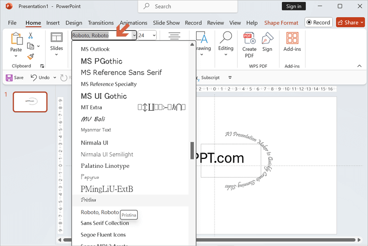This screenshot has width=368, height=246.
Task: Expand the Slides dropdown arrow
Action: pos(57,55)
